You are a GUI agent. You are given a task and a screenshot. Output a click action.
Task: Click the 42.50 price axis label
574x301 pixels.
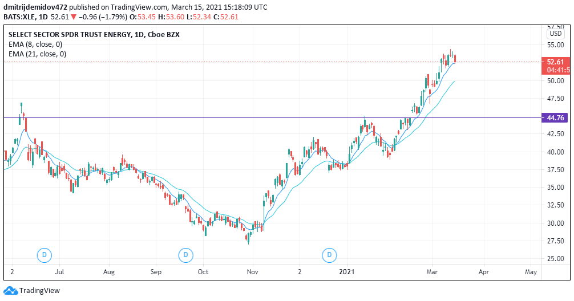555,134
